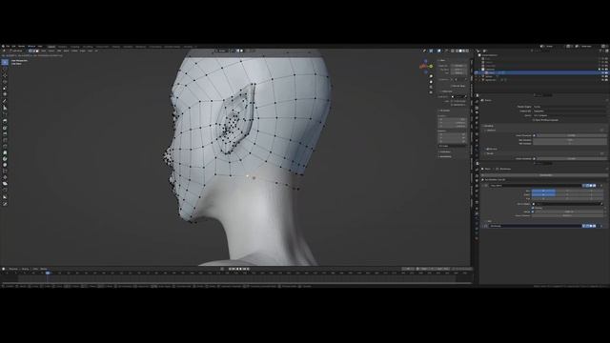This screenshot has height=343, width=610.
Task: Switch to vertex select mode
Action: [x=30, y=50]
